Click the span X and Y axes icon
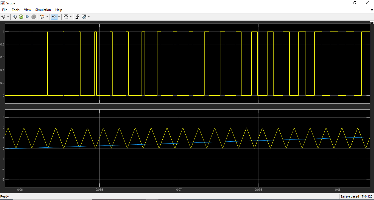Viewport: 374px width, 200px height. 66,17
